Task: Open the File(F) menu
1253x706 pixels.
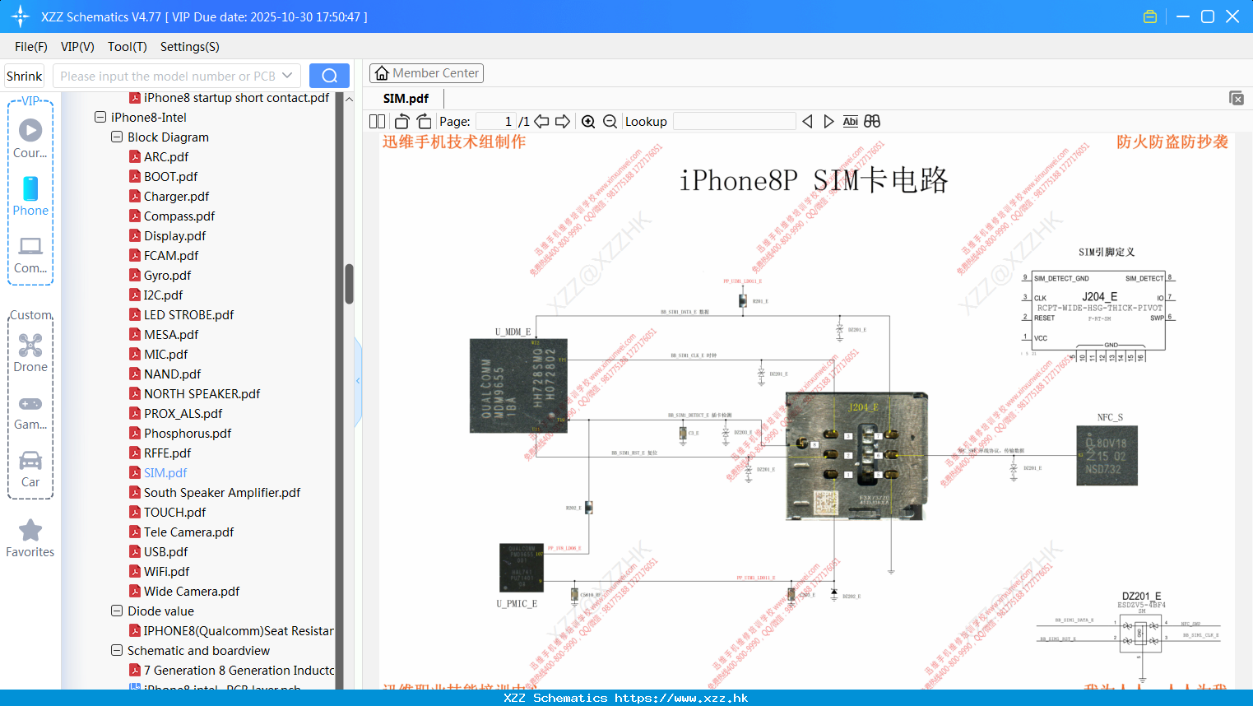Action: (31, 47)
